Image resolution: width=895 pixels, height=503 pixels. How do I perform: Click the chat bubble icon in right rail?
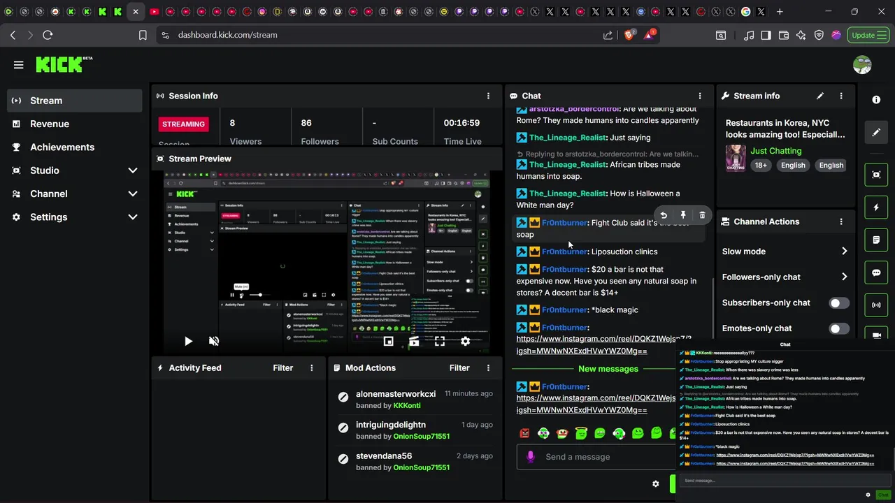876,272
